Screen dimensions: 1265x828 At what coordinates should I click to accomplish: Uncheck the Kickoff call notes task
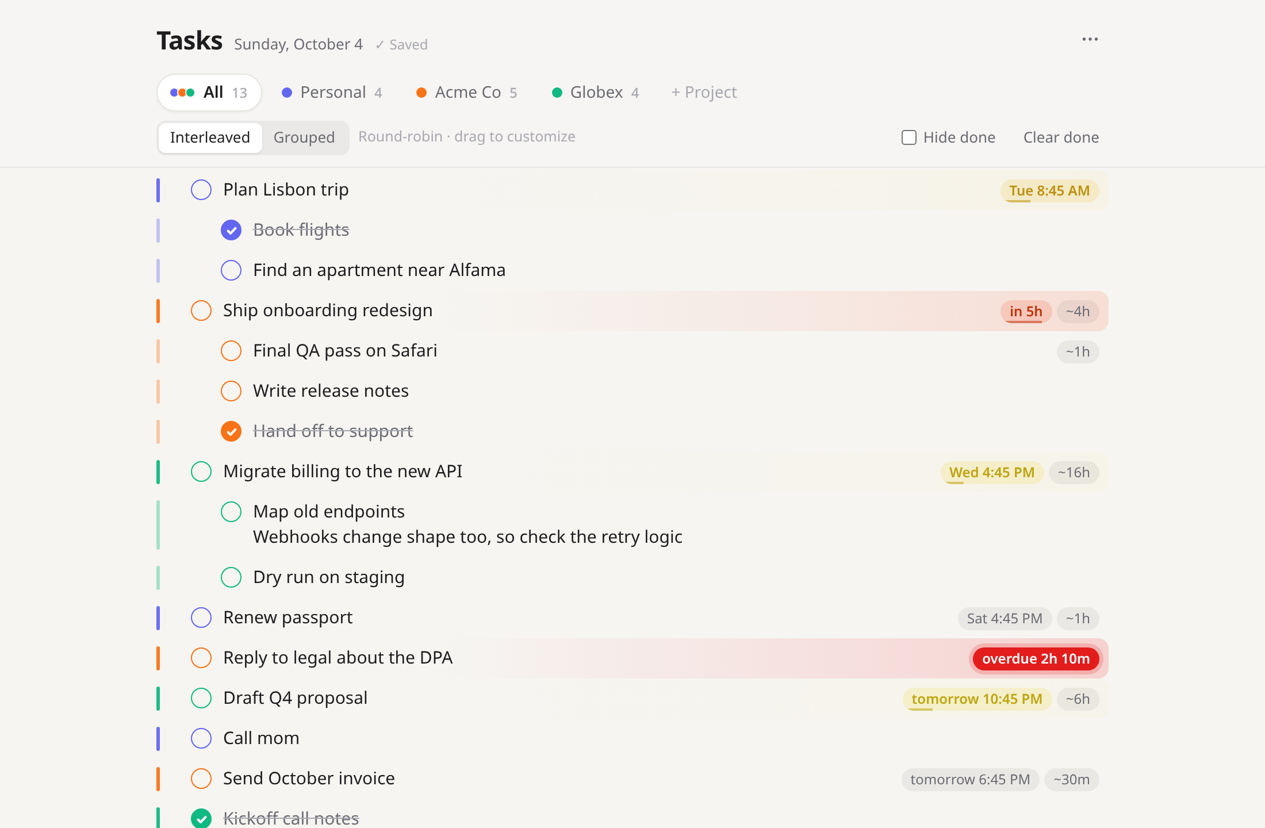pos(201,818)
